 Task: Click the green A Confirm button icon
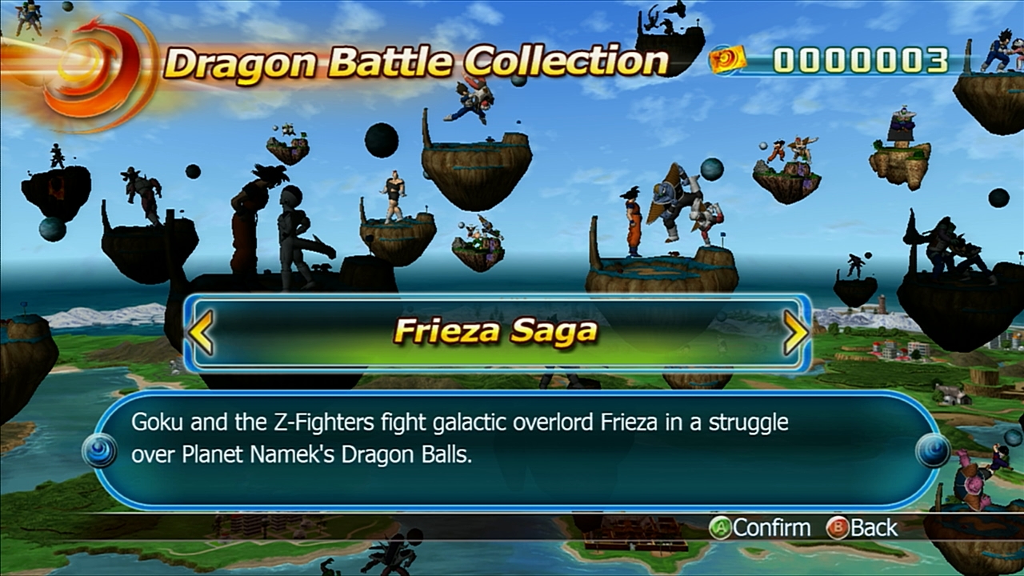(x=721, y=528)
